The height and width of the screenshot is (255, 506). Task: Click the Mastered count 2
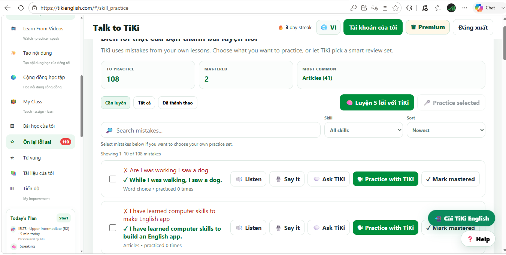[206, 79]
